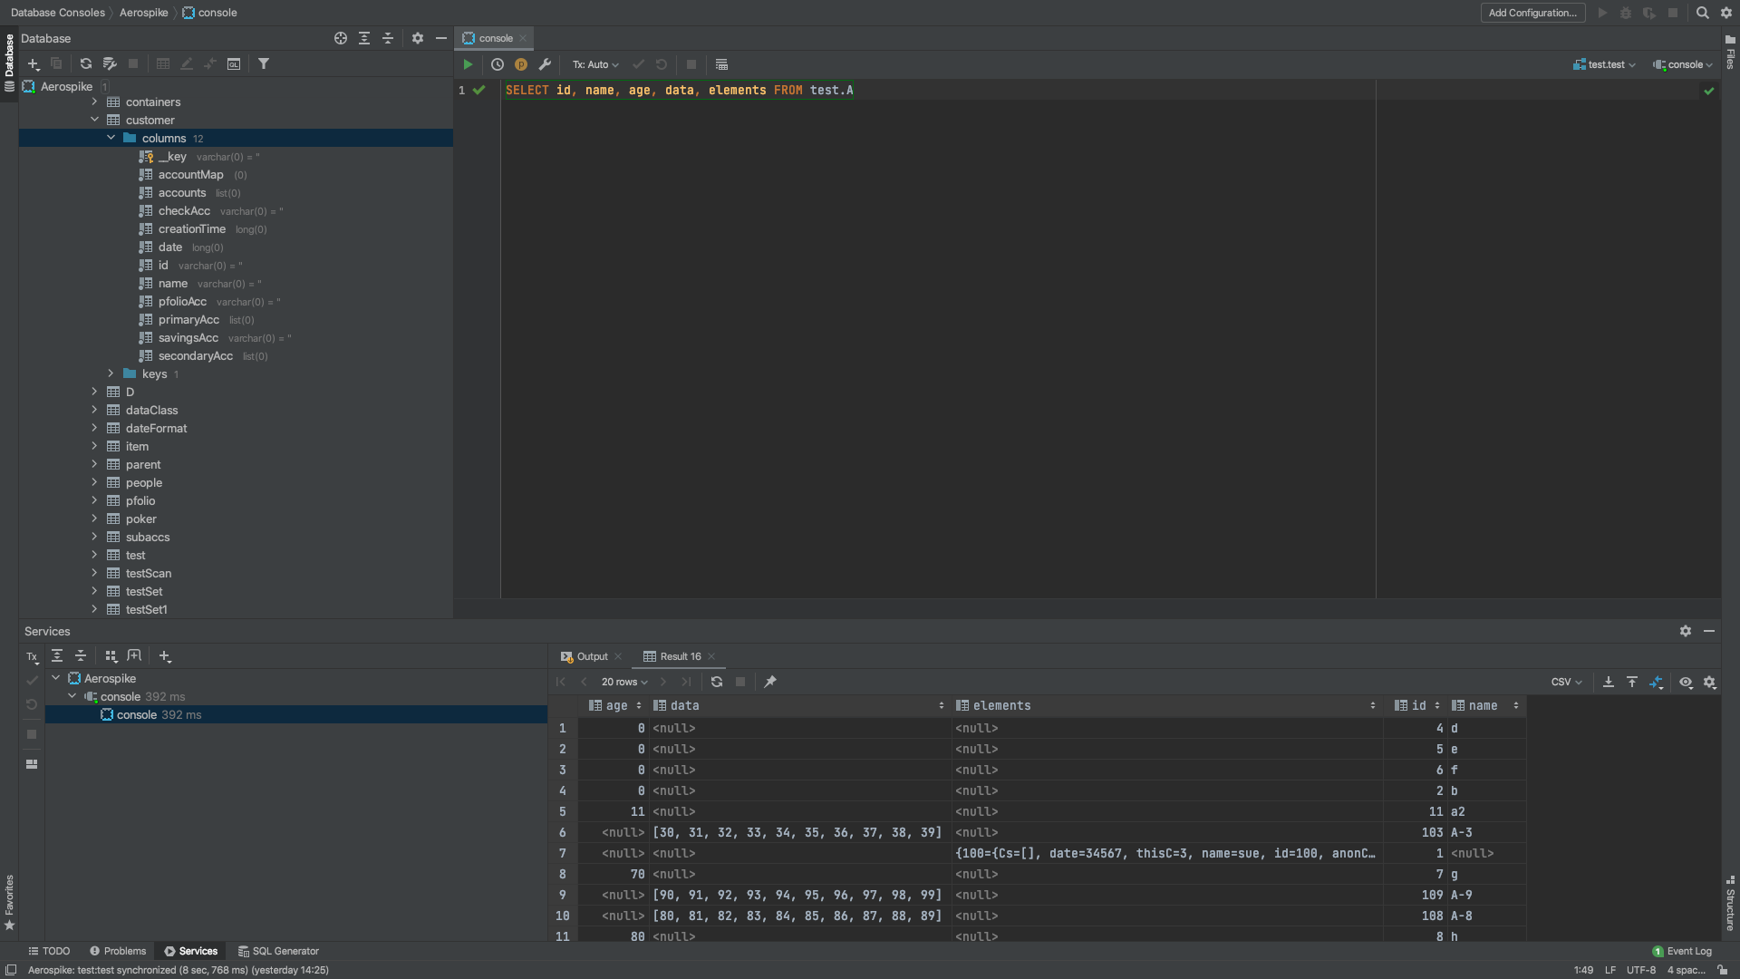Click the orange playground mode icon
This screenshot has width=1740, height=979.
coord(521,64)
